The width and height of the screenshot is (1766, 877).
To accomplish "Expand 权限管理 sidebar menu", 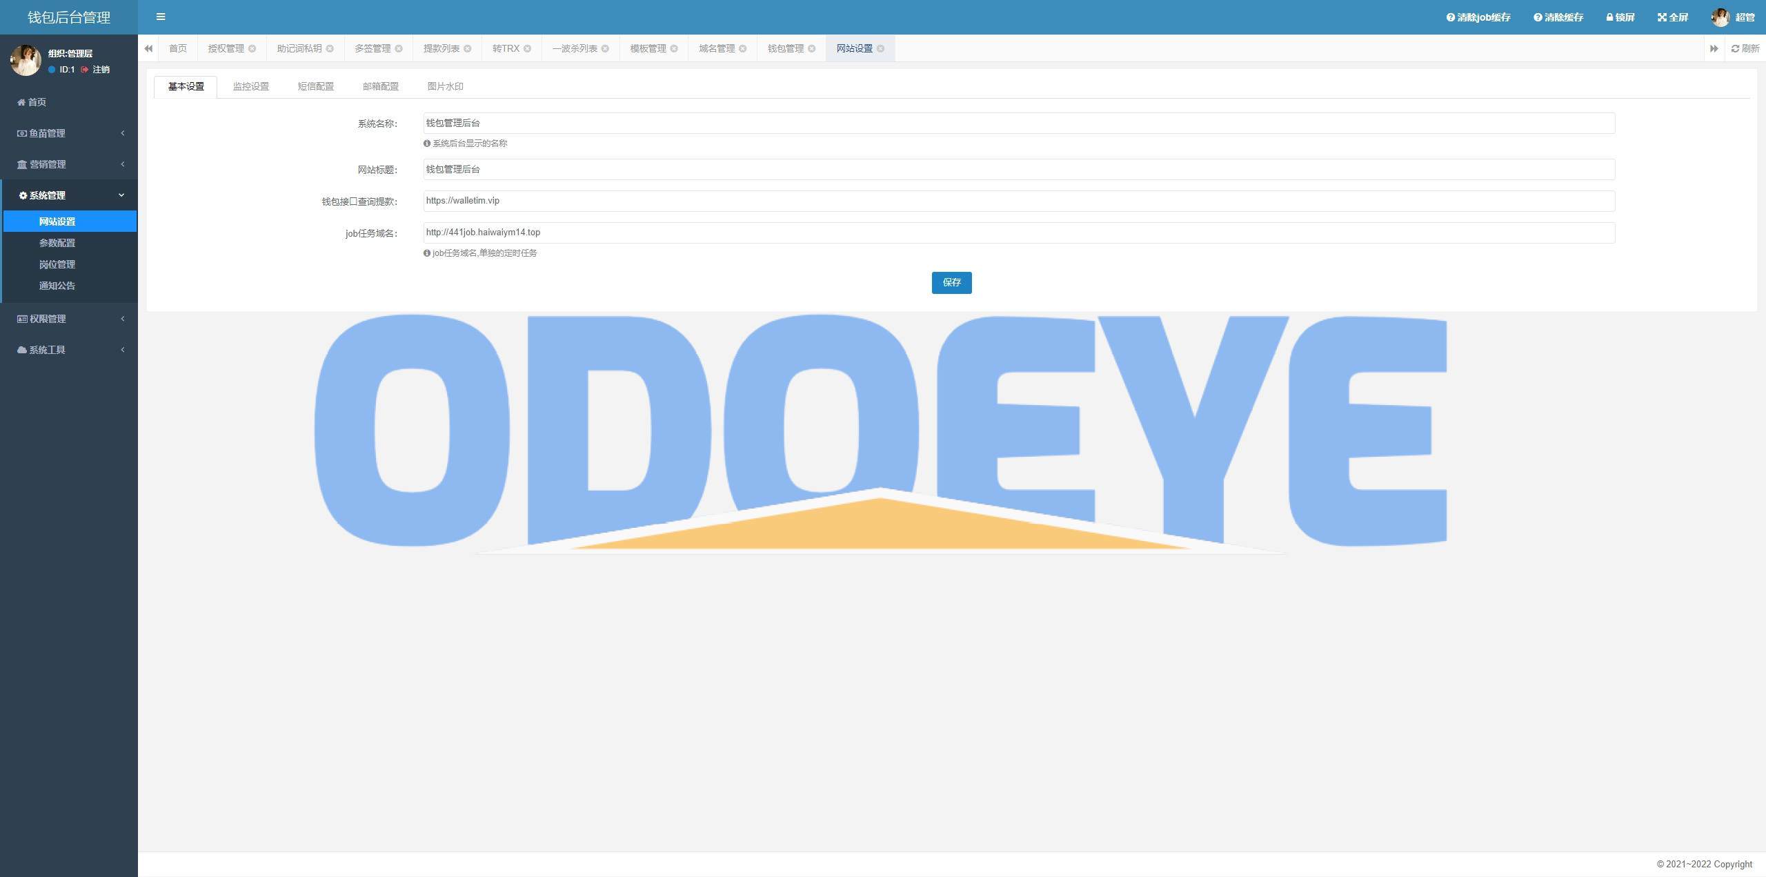I will (69, 319).
